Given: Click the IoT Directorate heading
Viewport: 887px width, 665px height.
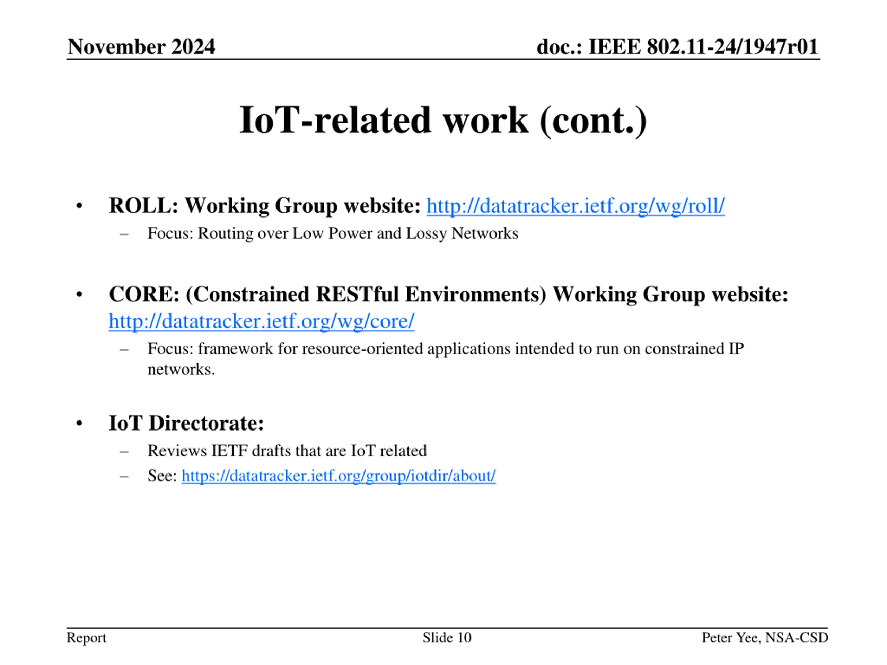Looking at the screenshot, I should [186, 423].
